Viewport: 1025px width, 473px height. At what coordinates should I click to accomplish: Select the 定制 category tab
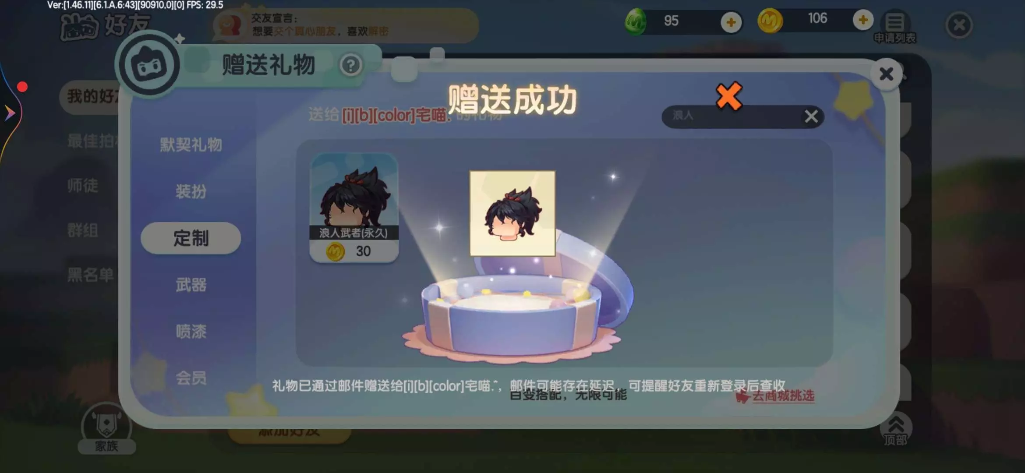tap(191, 238)
